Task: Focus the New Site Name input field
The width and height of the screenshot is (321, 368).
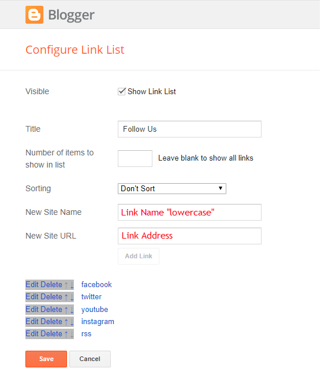Action: (x=189, y=213)
